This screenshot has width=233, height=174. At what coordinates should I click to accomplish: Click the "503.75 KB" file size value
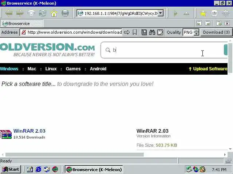[x=166, y=145]
